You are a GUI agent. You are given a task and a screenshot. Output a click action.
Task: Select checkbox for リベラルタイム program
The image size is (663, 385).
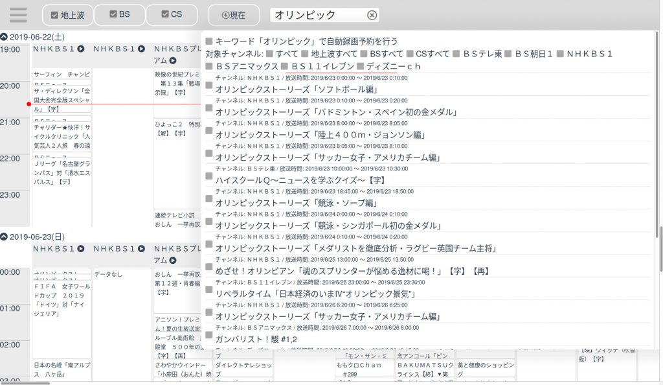[x=209, y=290]
